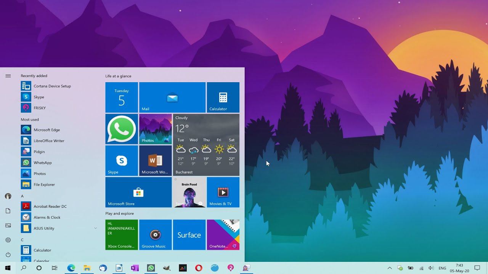Screen dimensions: 488x274
Task: Open Alarms & Clock from app list
Action: [59, 217]
